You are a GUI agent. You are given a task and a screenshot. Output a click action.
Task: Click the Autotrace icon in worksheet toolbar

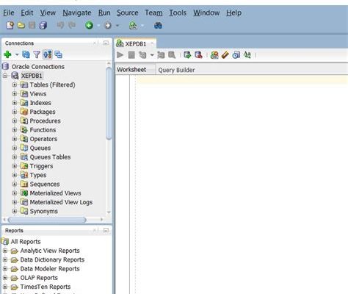click(x=161, y=55)
